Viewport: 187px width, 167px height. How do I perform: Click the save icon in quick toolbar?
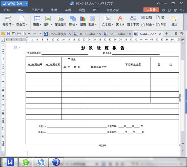[8, 34]
